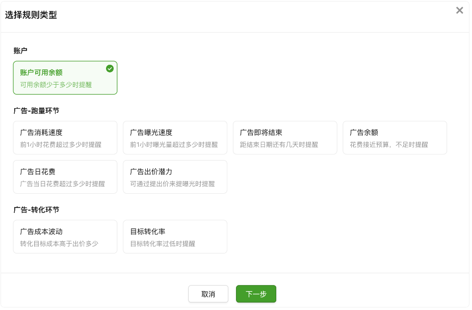Select the 广告余额 rule card

pyautogui.click(x=395, y=137)
